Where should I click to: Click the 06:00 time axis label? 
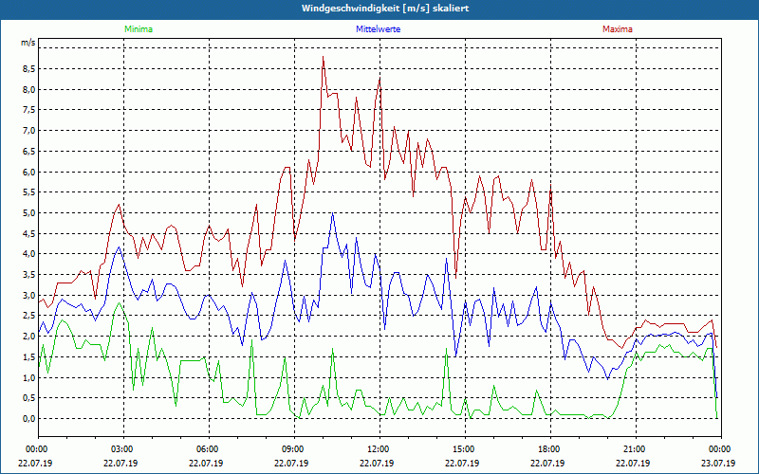click(206, 449)
